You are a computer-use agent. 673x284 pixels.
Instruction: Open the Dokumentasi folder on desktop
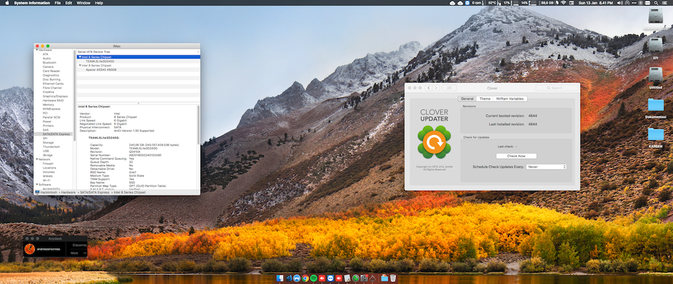(x=655, y=105)
